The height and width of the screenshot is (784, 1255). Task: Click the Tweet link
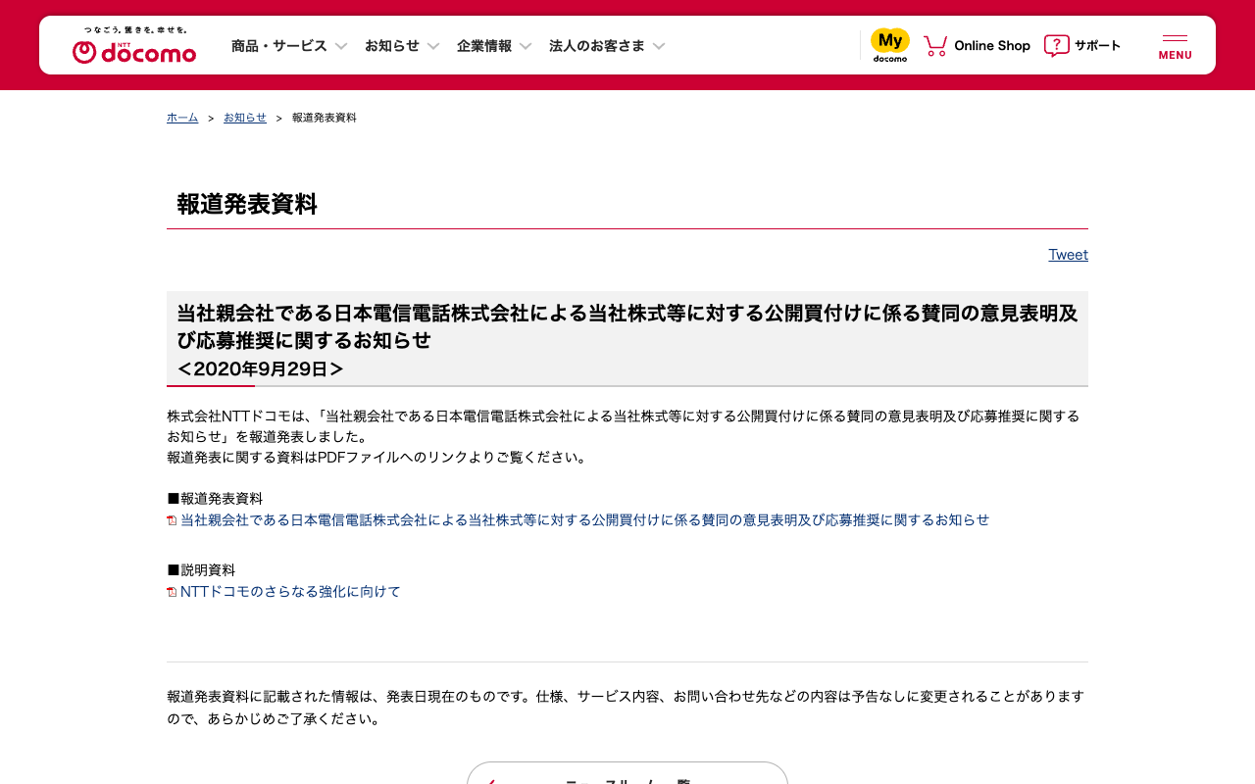click(x=1069, y=255)
